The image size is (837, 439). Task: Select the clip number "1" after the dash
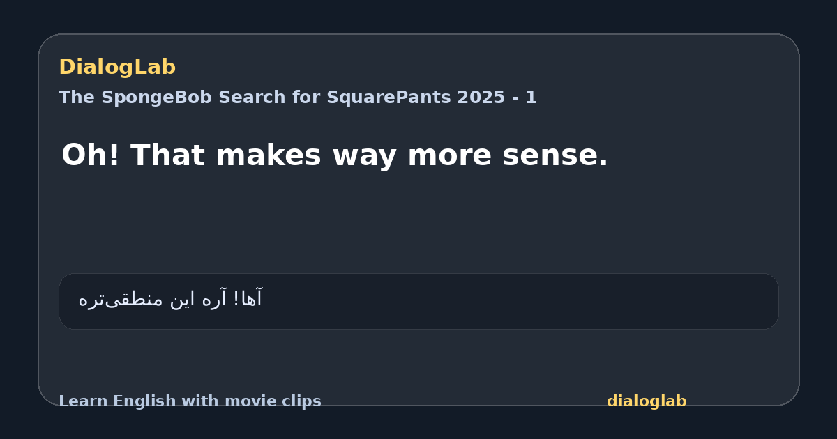(531, 98)
